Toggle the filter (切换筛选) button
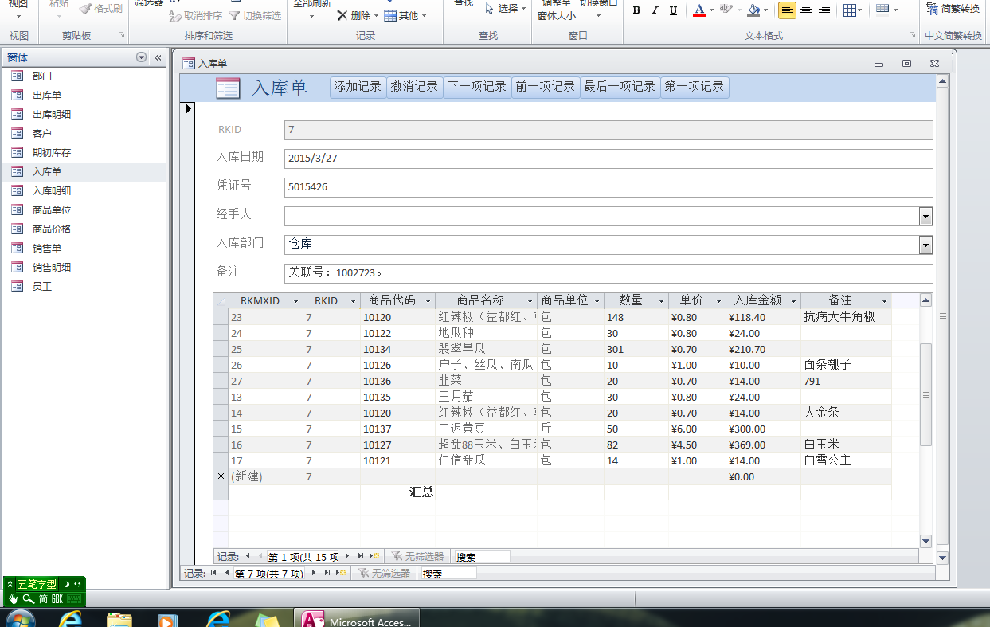Viewport: 990px width, 627px height. point(234,15)
